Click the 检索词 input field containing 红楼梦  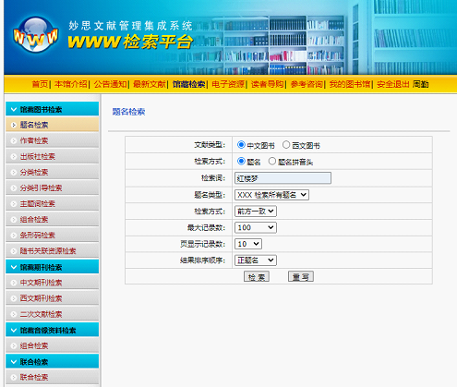[283, 178]
